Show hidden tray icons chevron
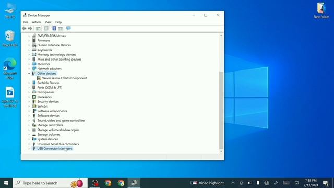The image size is (334, 188). (233, 183)
